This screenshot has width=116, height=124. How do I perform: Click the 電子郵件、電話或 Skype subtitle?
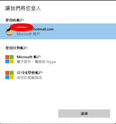point(36,62)
